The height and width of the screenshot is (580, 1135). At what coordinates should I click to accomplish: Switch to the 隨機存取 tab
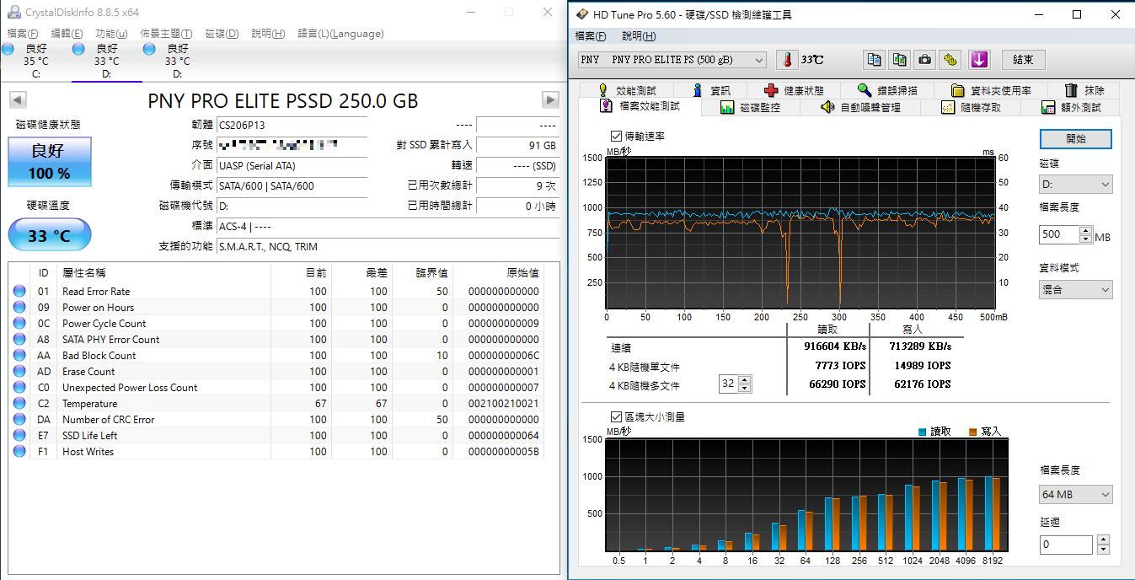[x=971, y=107]
